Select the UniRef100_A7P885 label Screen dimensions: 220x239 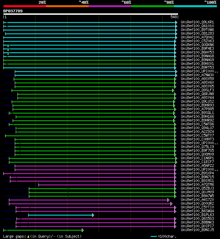pos(197,109)
